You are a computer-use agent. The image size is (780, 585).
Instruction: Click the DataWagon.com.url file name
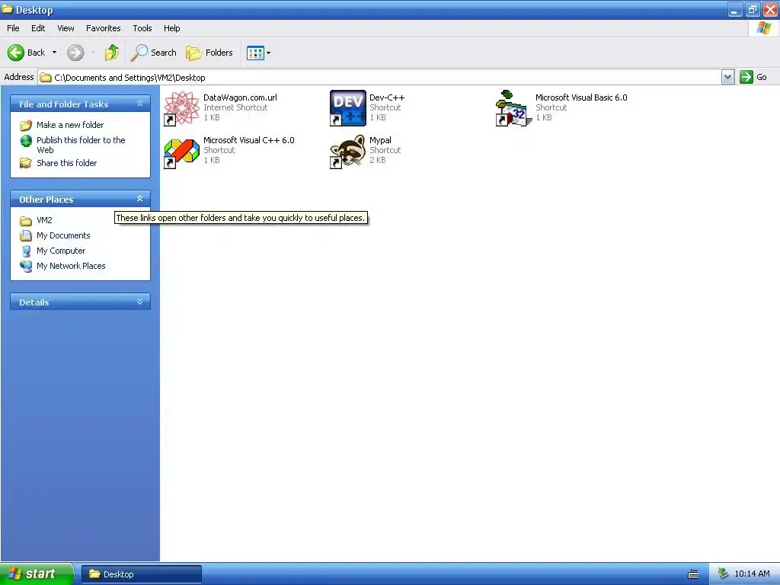coord(240,97)
